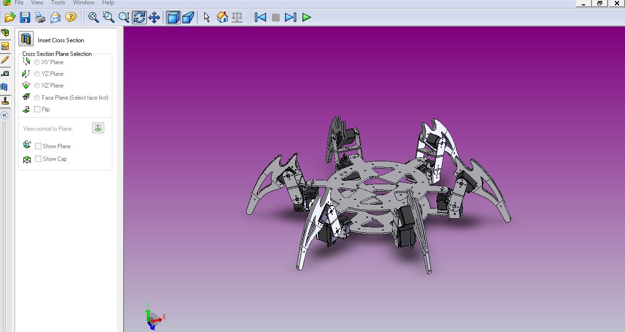Open a file with the folder icon
This screenshot has width=625, height=332.
pyautogui.click(x=10, y=17)
